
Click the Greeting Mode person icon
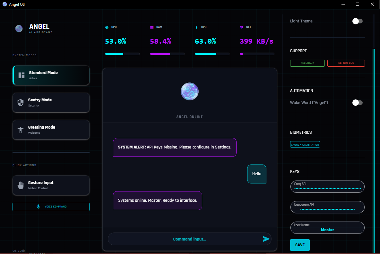(21, 130)
